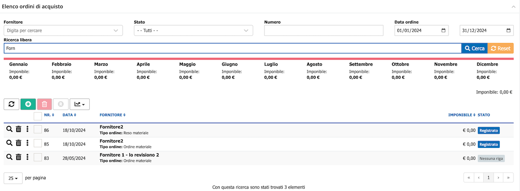Delete order 85 using its trash icon
Screen dimensions: 520x191
19,143
